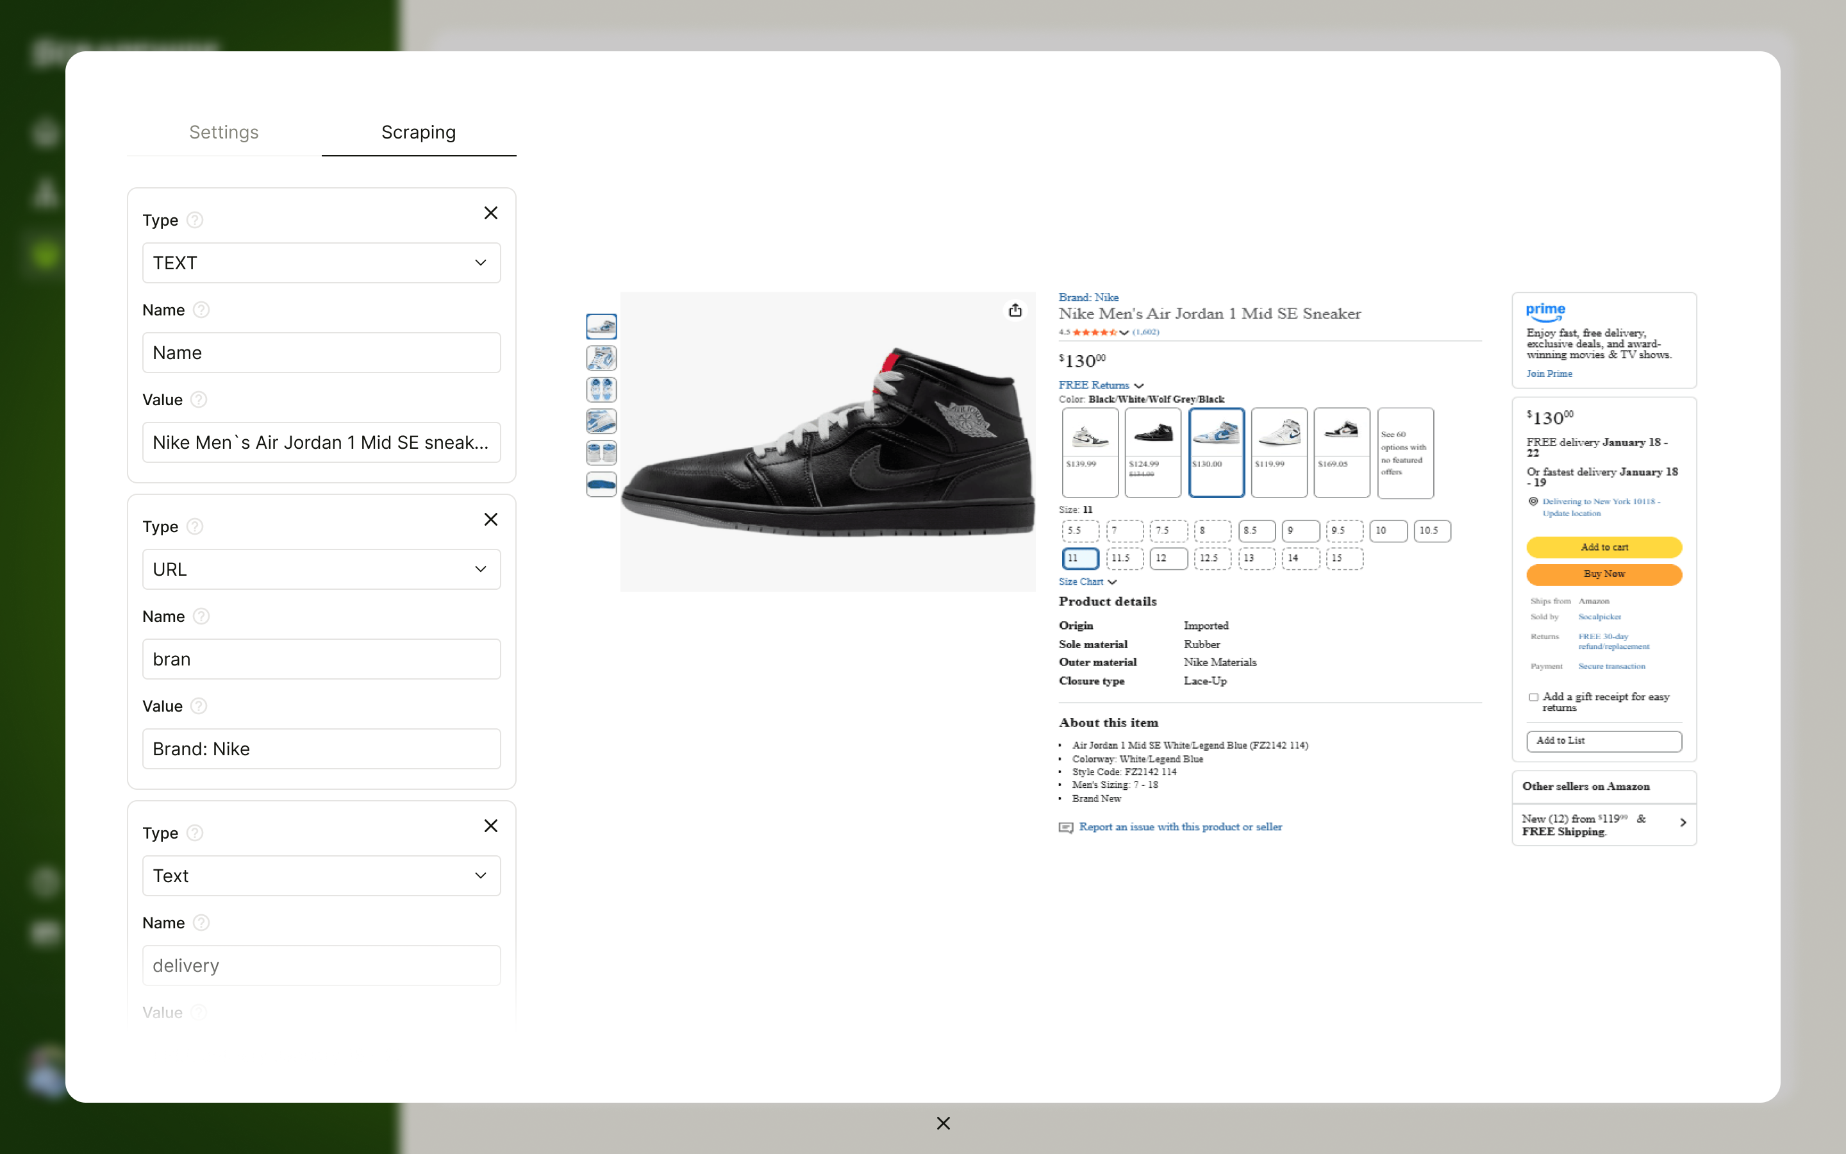This screenshot has height=1154, width=1846.
Task: Click the help icon beside the delivery Name field
Action: [202, 922]
